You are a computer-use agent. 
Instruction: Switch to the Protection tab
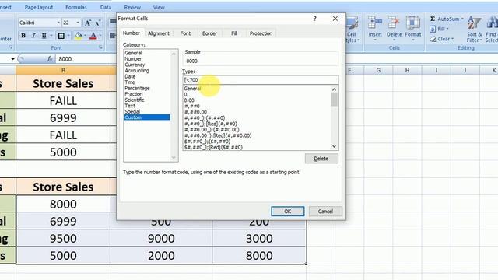[261, 33]
